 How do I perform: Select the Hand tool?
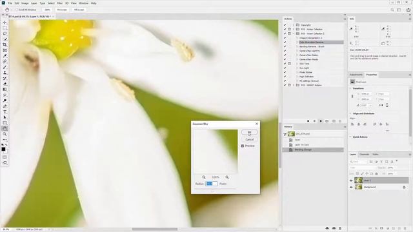click(x=5, y=129)
